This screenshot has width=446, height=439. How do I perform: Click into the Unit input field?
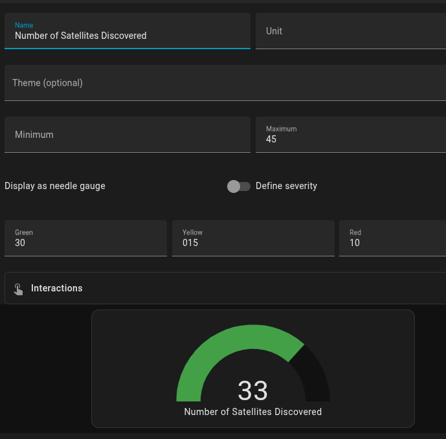coord(350,31)
